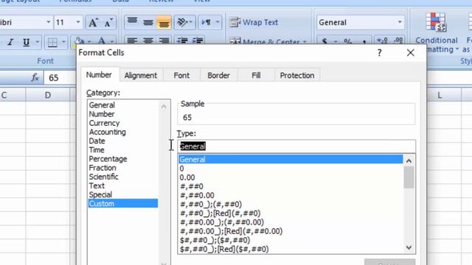Apply middle vertical alignment
Image resolution: width=472 pixels, height=265 pixels.
point(147,22)
